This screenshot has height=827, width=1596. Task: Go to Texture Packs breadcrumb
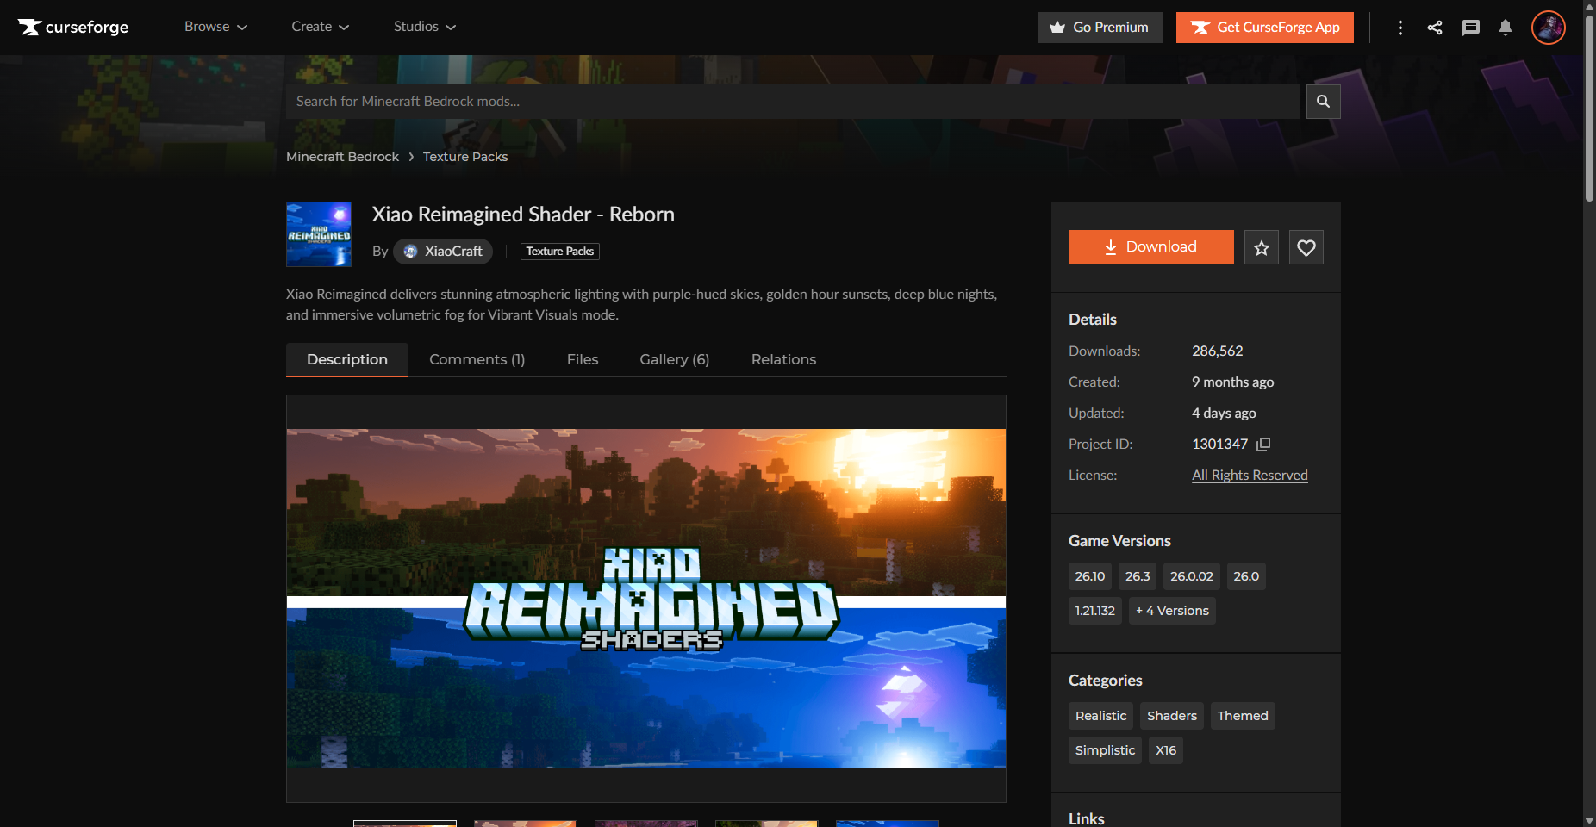coord(465,157)
